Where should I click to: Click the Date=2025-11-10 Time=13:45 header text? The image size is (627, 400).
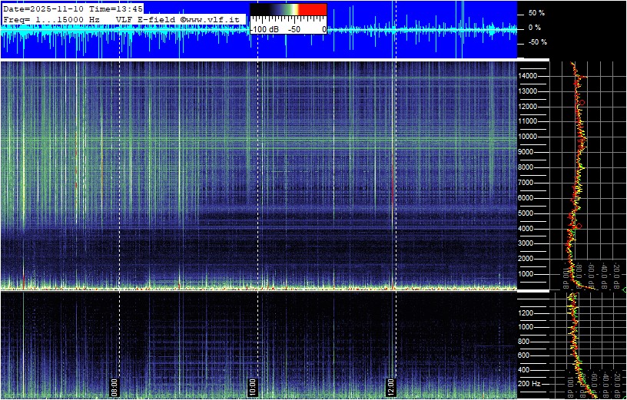coord(73,8)
